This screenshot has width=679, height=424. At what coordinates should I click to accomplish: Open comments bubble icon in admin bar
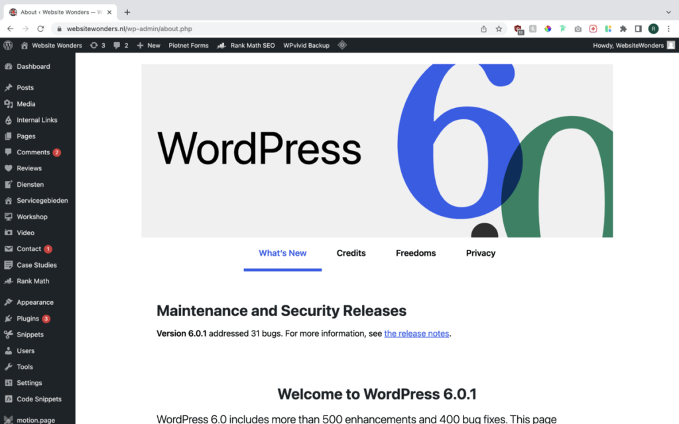[x=121, y=45]
